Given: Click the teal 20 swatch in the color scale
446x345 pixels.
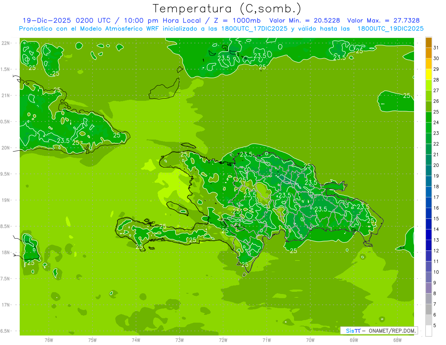Looking at the screenshot, I should coord(429,160).
